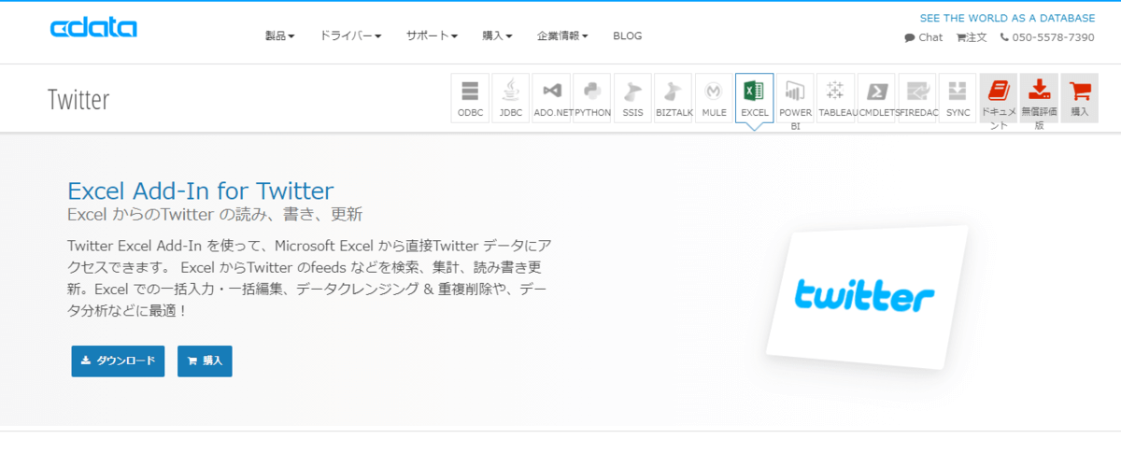The image size is (1121, 467).
Task: Open the BLOG menu item
Action: 628,35
